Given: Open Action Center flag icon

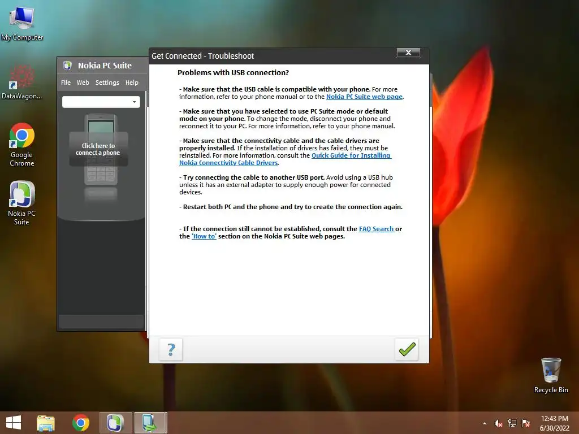Looking at the screenshot, I should click(x=525, y=423).
